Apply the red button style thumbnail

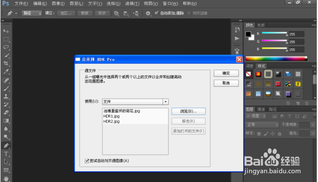(258, 74)
